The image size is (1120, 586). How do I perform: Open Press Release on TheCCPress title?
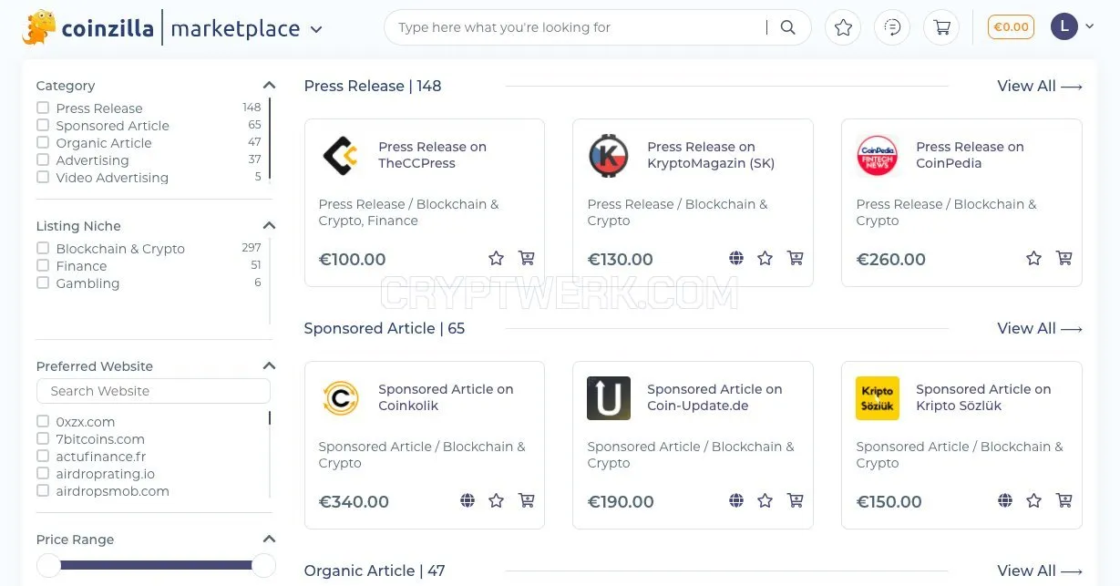[x=432, y=155]
